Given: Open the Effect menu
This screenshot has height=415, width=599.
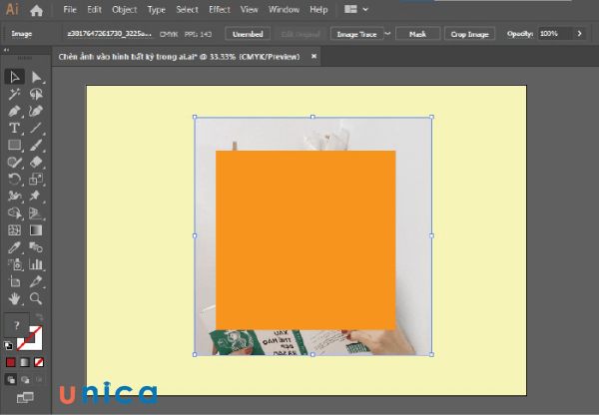Looking at the screenshot, I should (x=219, y=10).
